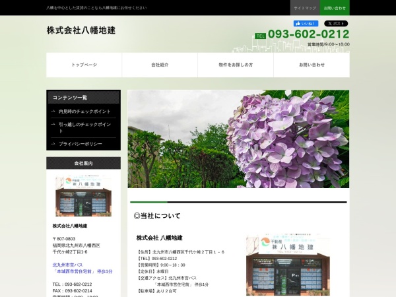396x297 pixels.
Task: Click the bold 株式会社 八幡地建 name in main content
Action: click(x=159, y=238)
